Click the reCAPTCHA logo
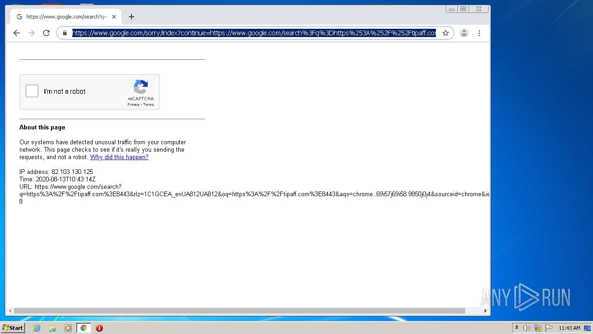The image size is (593, 334). coord(141,87)
